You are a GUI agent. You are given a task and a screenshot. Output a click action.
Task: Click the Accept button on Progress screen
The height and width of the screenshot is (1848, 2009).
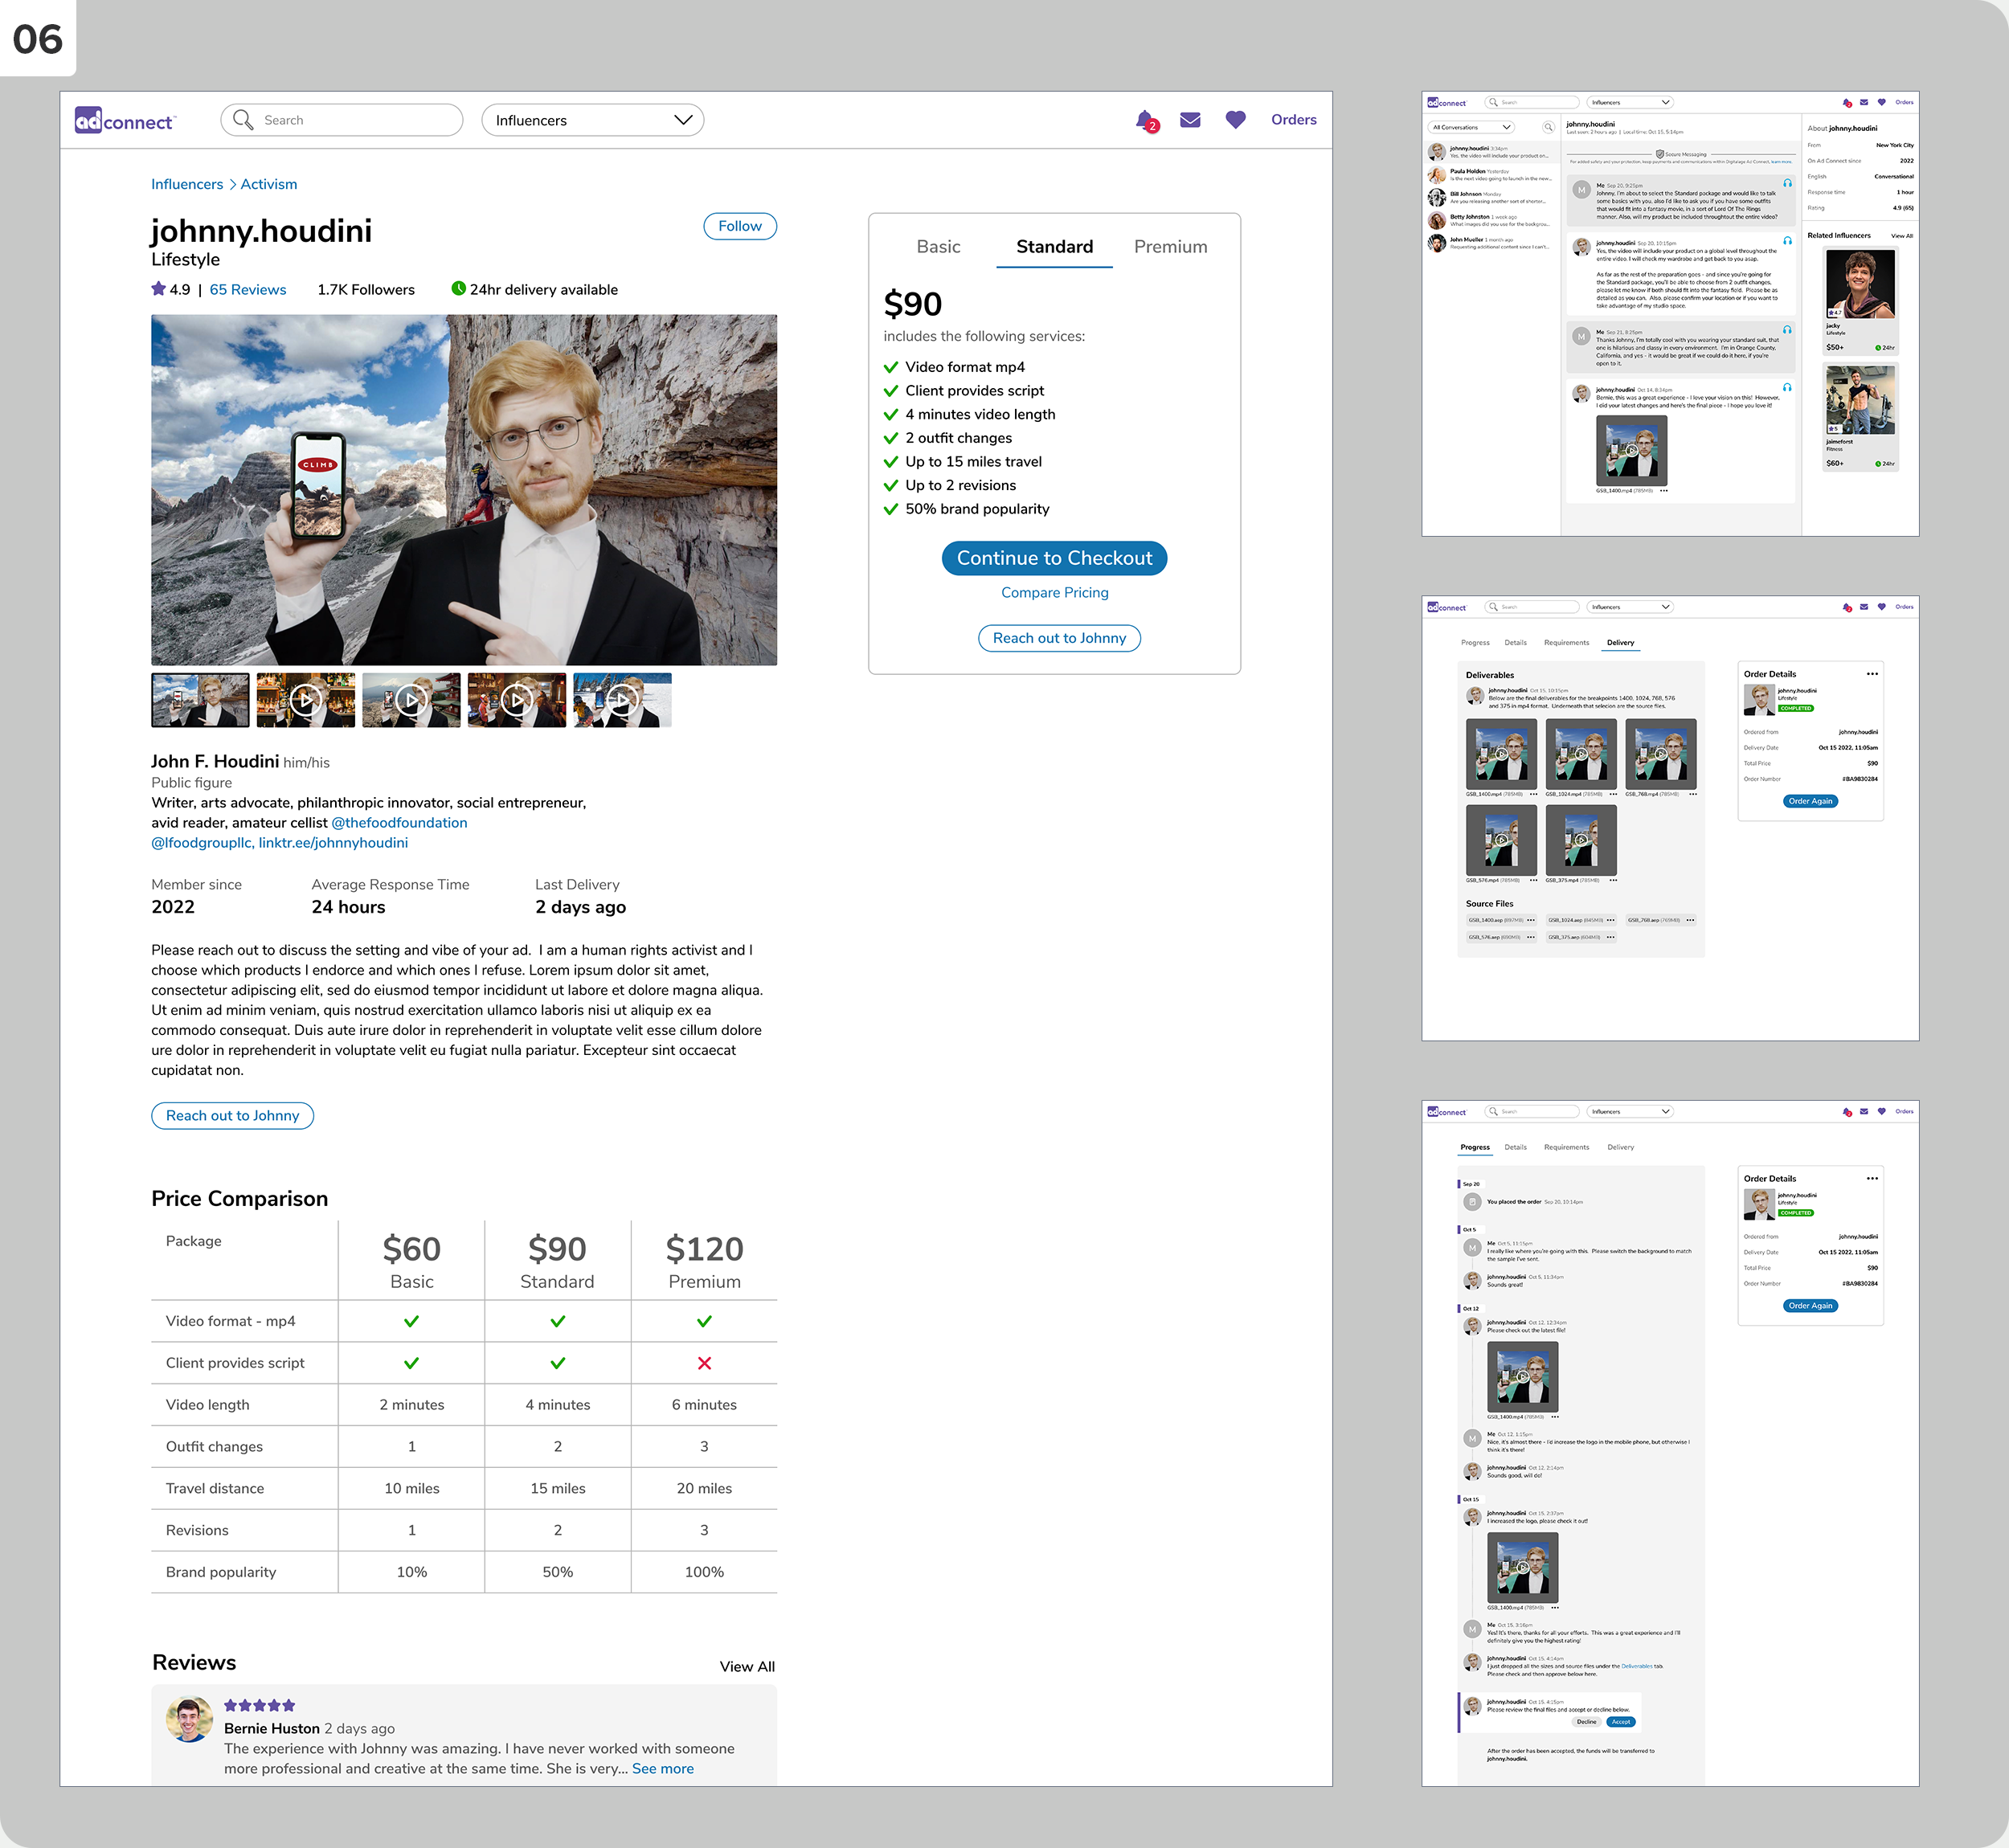pyautogui.click(x=1620, y=1722)
